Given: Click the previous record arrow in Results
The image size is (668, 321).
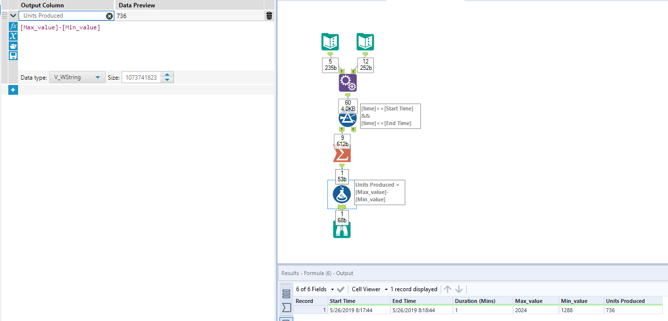Looking at the screenshot, I should tap(448, 289).
